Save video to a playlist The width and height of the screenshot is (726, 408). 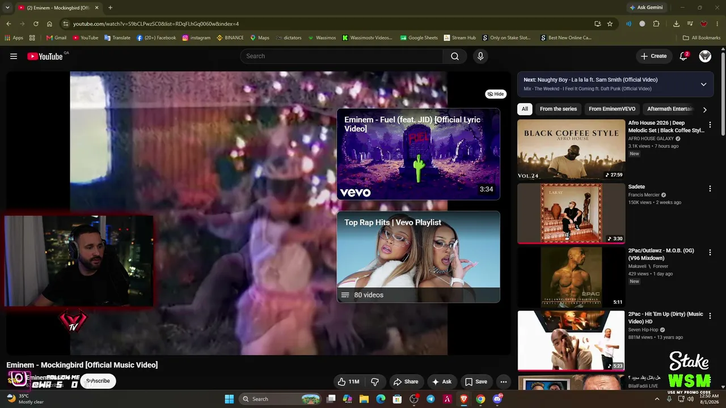tap(476, 381)
